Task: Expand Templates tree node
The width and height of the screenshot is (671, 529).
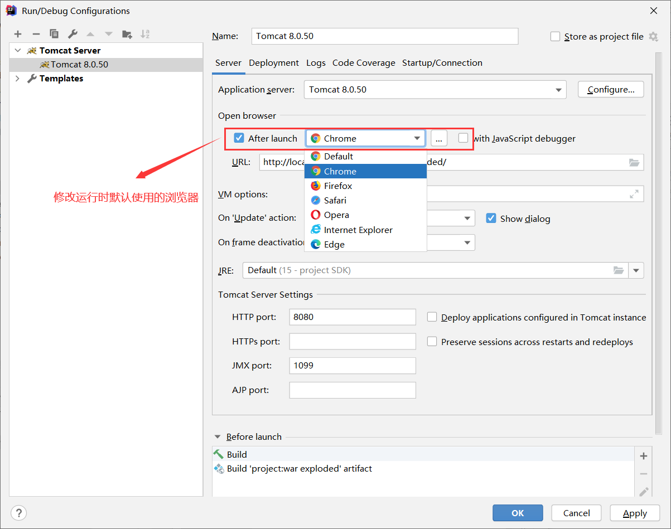Action: (x=18, y=79)
